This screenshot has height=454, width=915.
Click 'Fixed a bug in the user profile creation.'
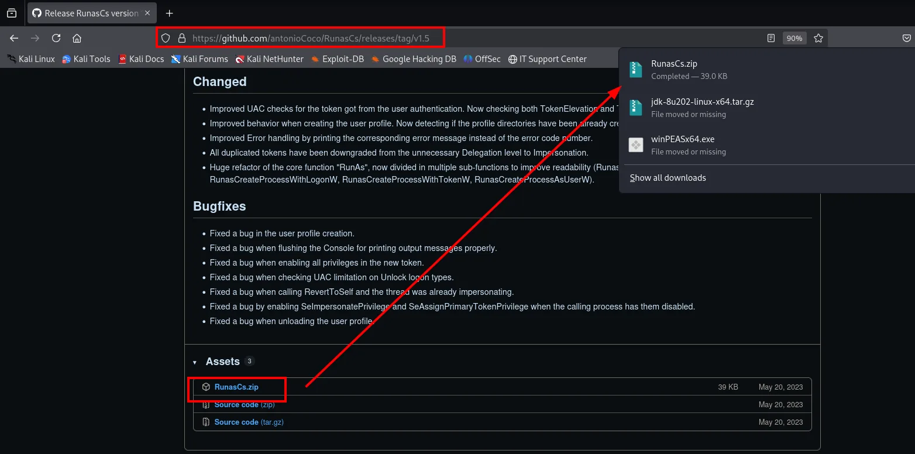282,233
